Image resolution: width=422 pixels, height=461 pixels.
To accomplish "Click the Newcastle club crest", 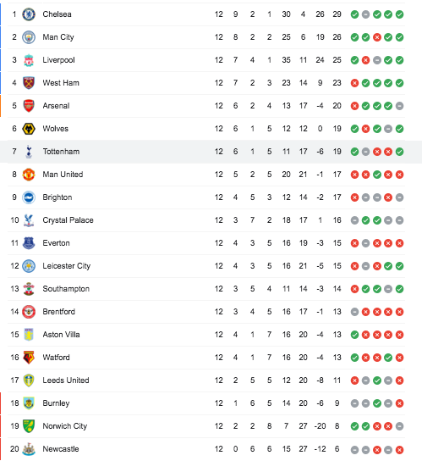I will tap(29, 449).
